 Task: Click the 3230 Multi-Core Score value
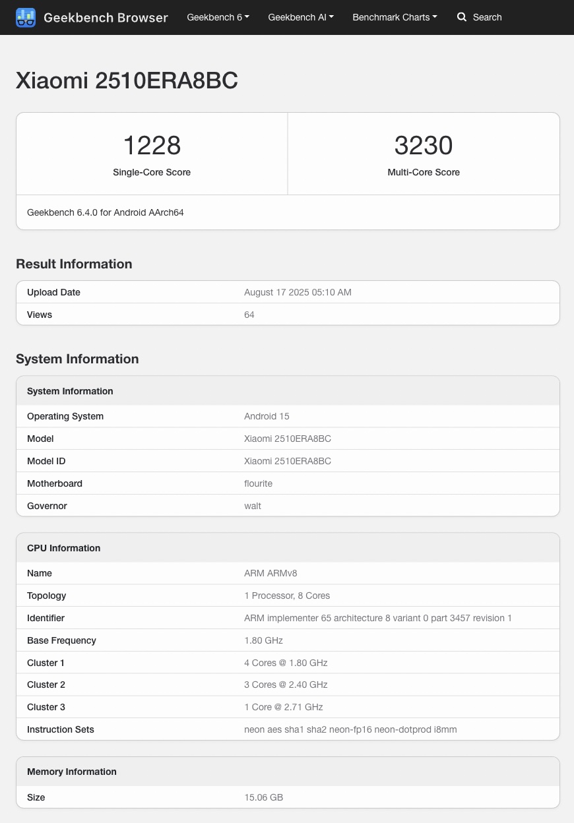coord(424,146)
